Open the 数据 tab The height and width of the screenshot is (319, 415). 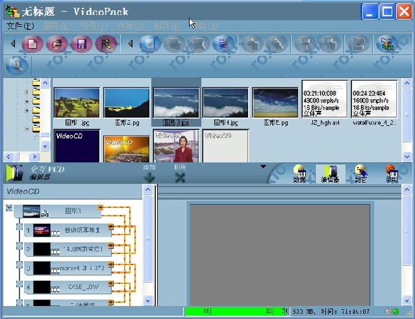pyautogui.click(x=299, y=174)
